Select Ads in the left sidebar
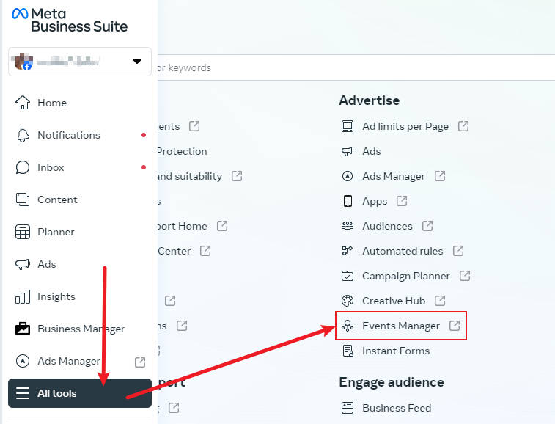Screen dimensions: 555x424 pos(47,264)
